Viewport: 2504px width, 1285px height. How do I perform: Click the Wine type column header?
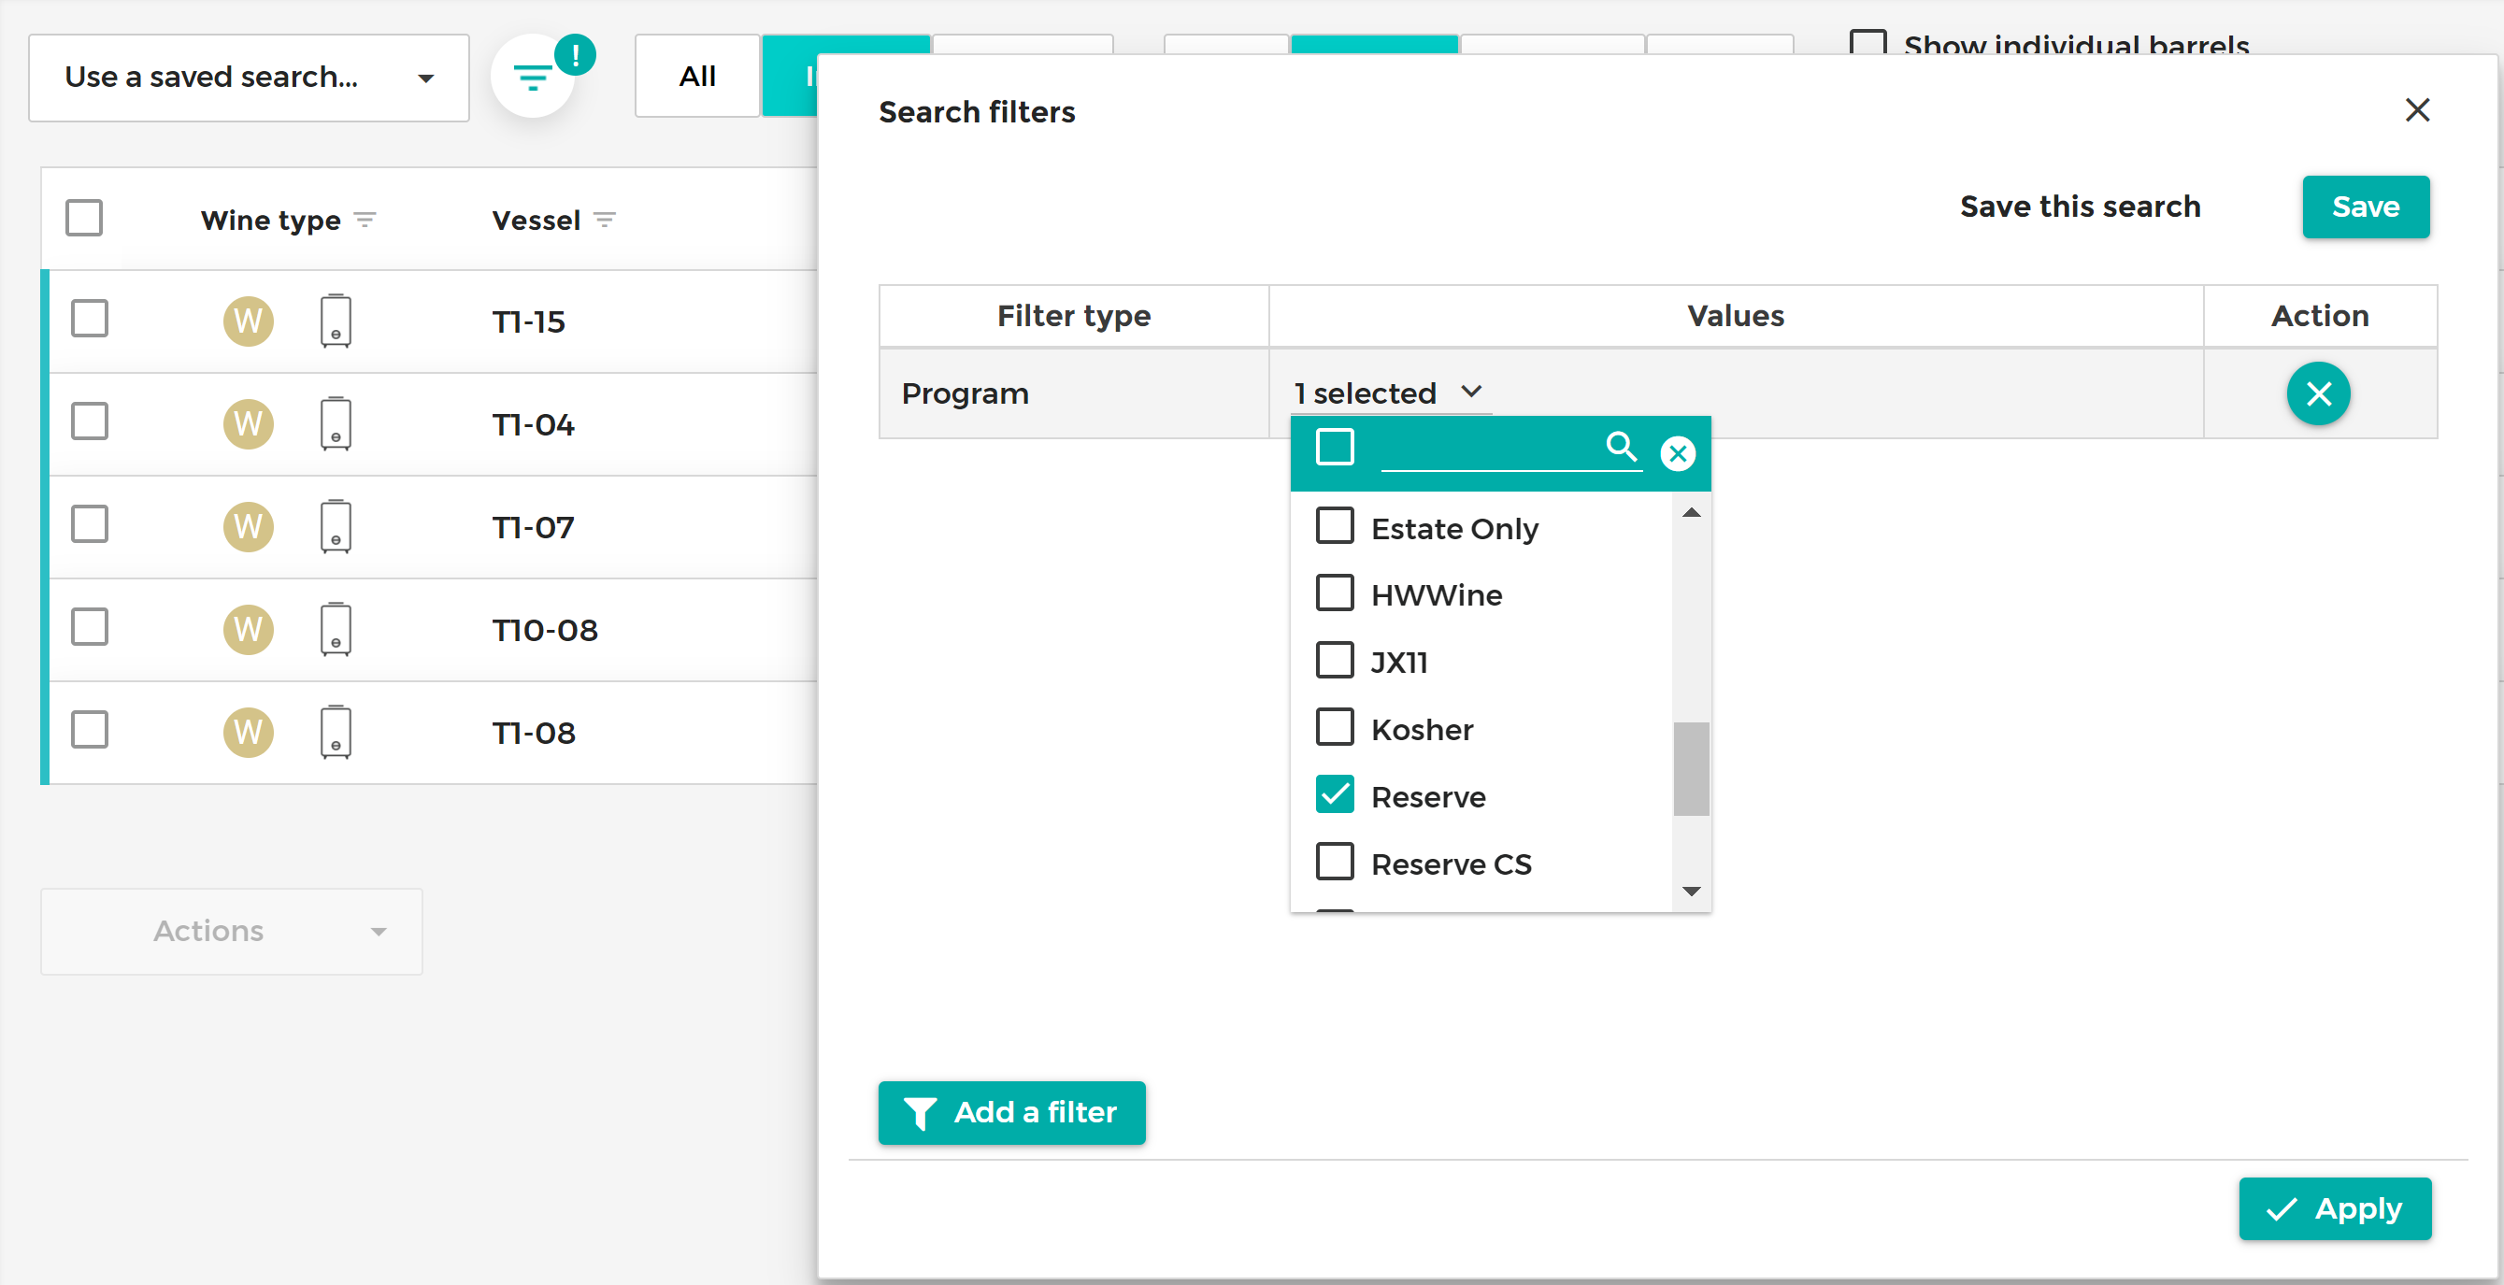[270, 221]
